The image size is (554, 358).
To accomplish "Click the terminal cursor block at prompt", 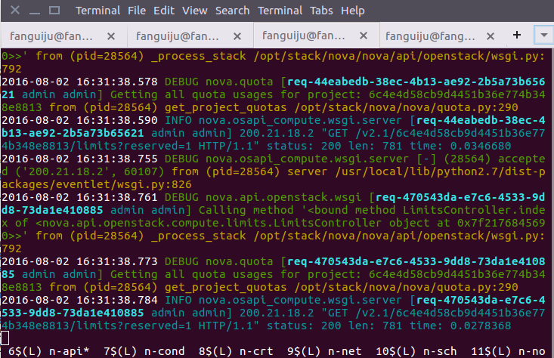I will (x=5, y=338).
